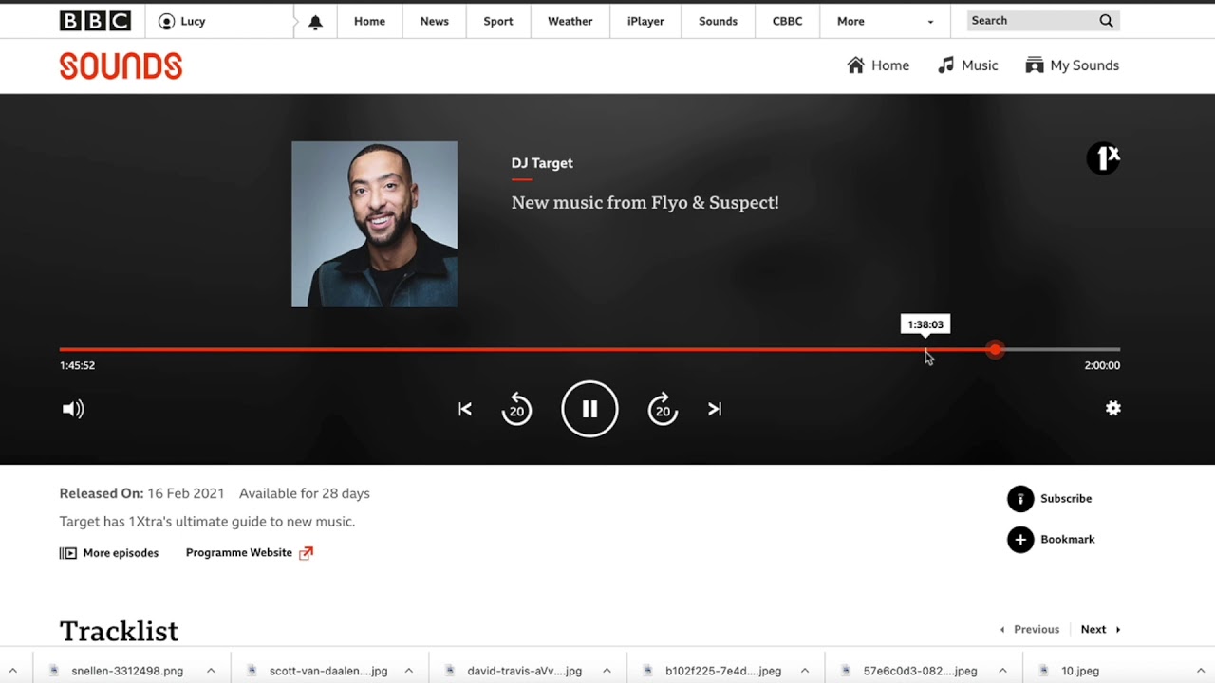The width and height of the screenshot is (1215, 683).
Task: Open My Sounds
Action: [1073, 65]
